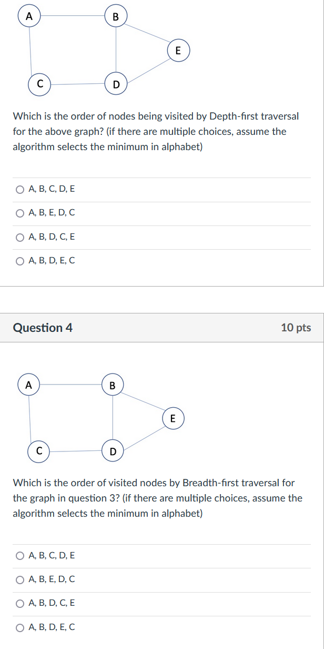Image resolution: width=324 pixels, height=649 pixels.
Task: Click node D in the Question 4 graph
Action: coord(113,451)
